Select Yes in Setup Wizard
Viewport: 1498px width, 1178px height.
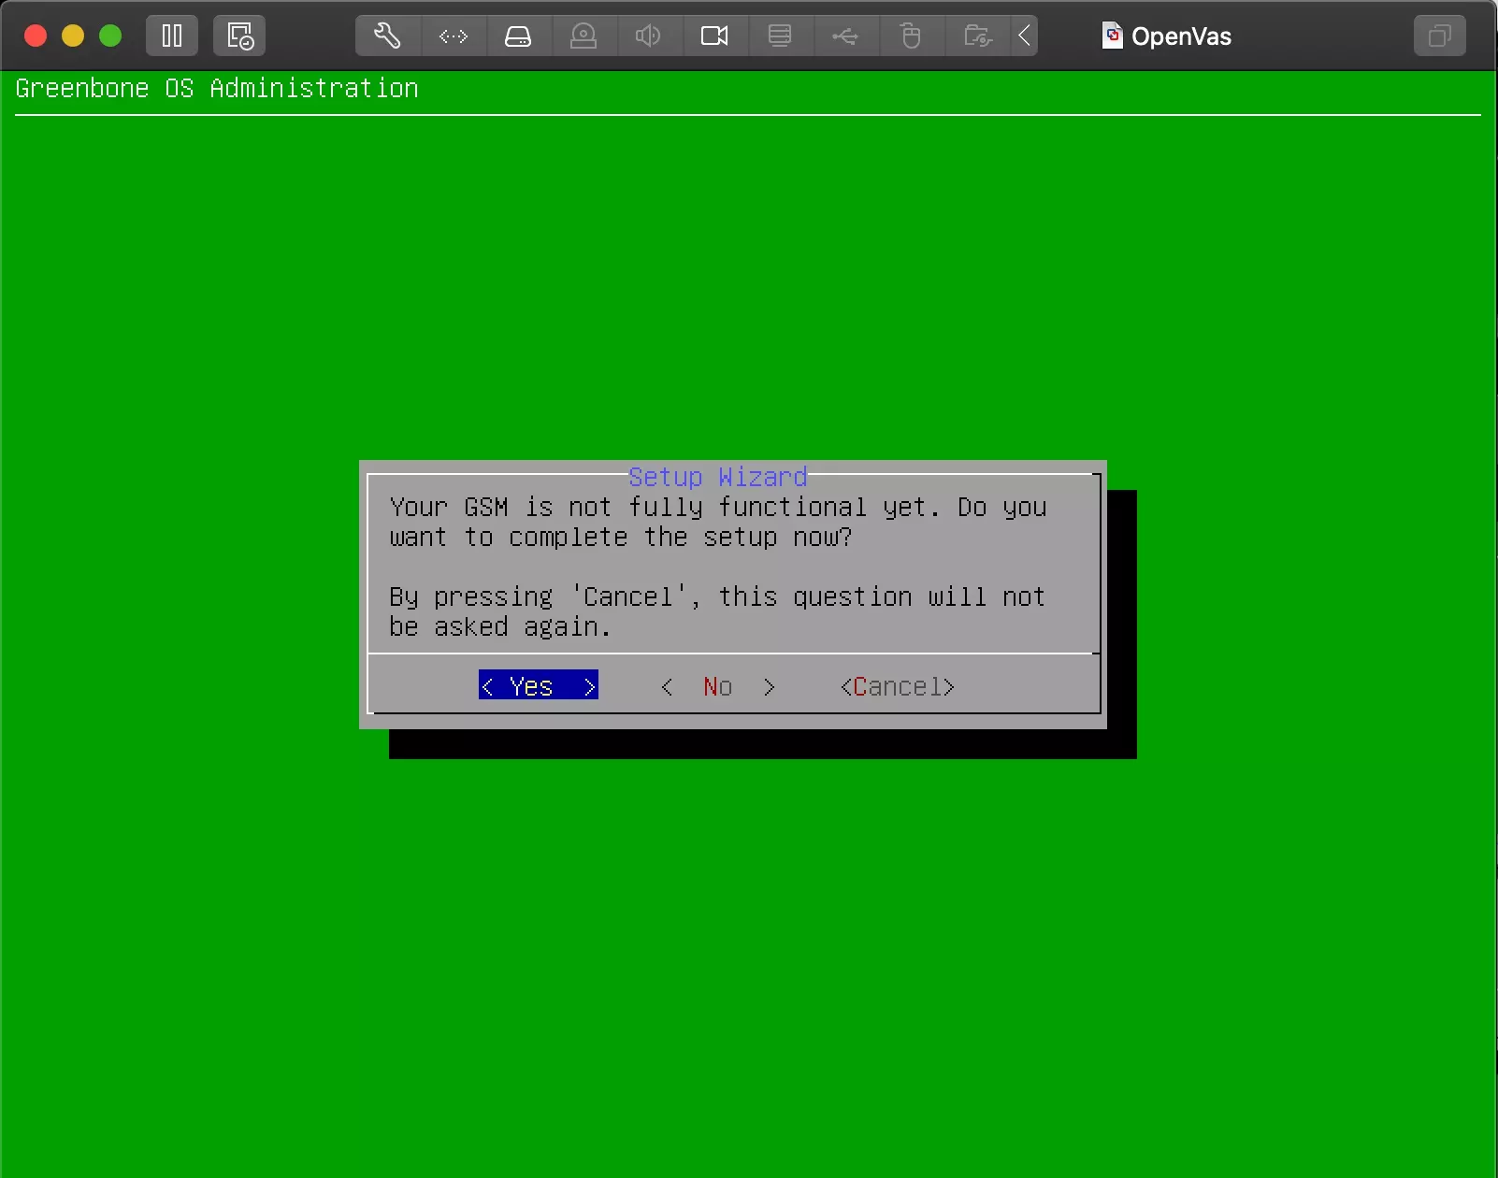point(539,686)
